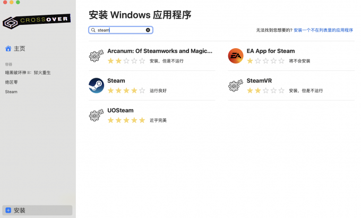Open link to install an unlisted application
Image resolution: width=361 pixels, height=218 pixels.
pos(323,30)
